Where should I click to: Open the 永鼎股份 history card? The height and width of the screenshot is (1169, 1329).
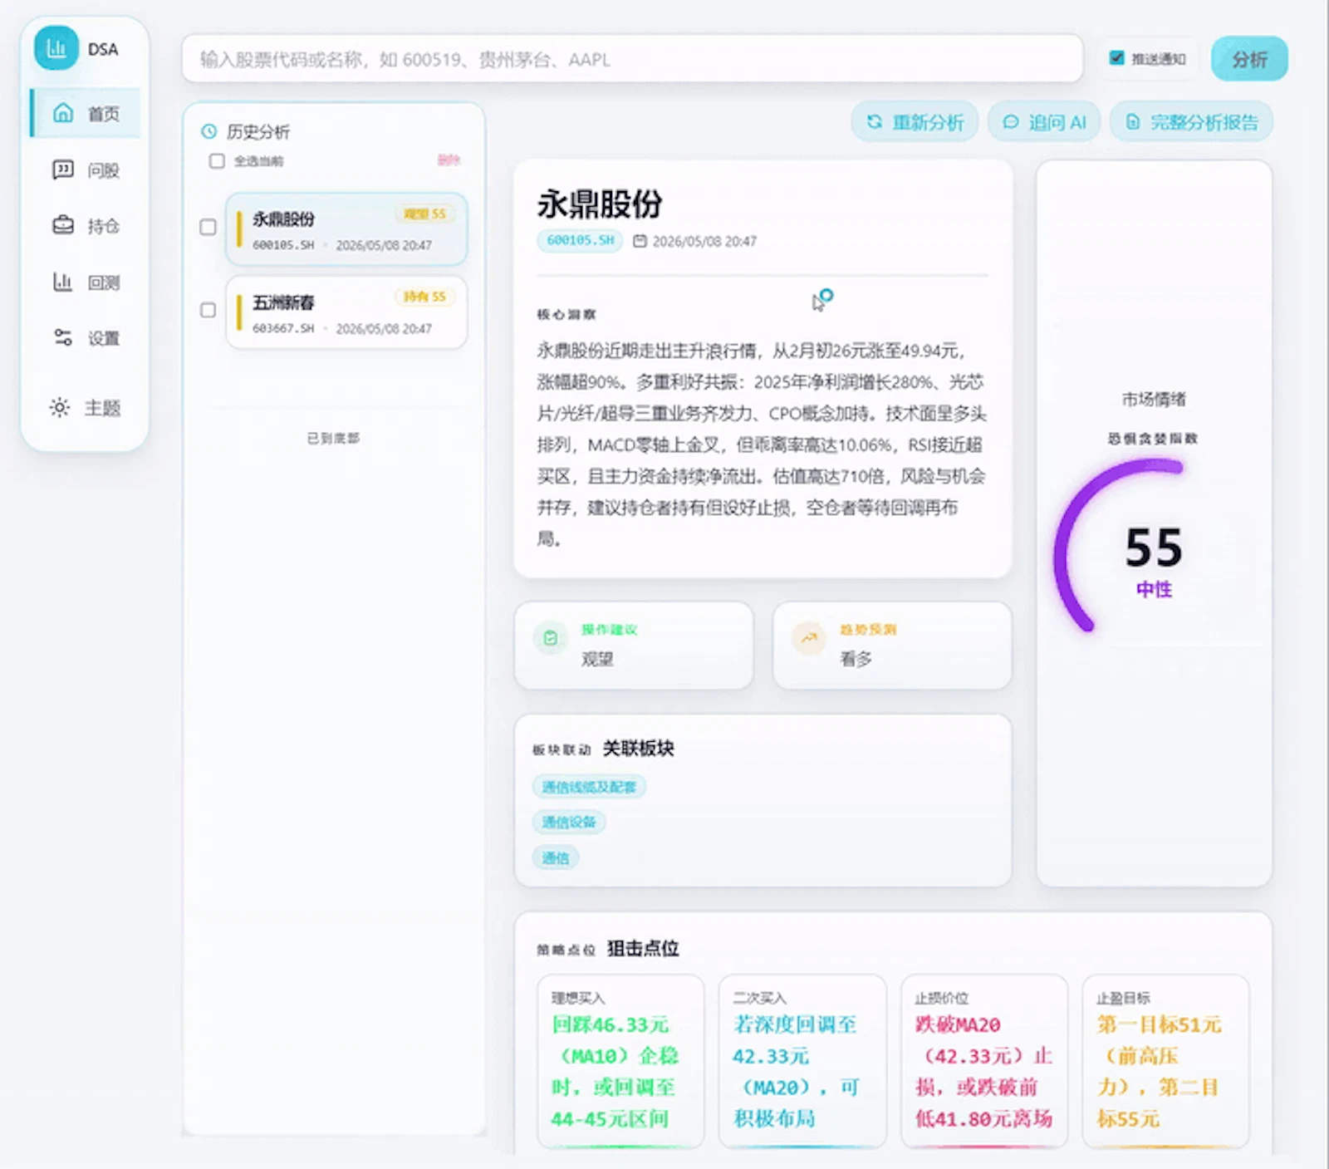pyautogui.click(x=346, y=228)
